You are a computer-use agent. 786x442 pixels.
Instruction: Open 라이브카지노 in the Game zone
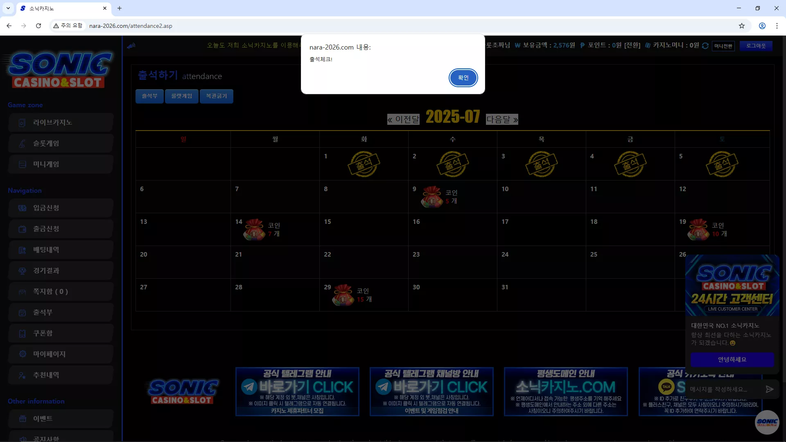click(61, 122)
